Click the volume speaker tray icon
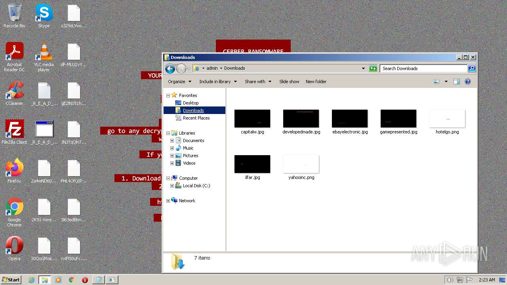This screenshot has height=285, width=507. click(450, 280)
